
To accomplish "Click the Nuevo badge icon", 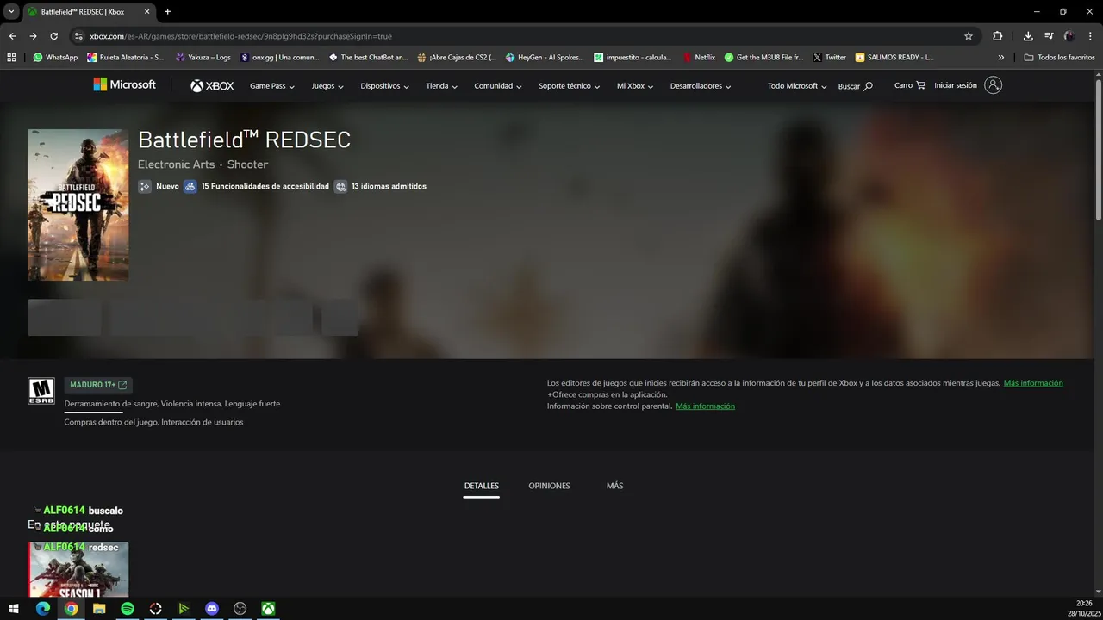I will point(145,186).
